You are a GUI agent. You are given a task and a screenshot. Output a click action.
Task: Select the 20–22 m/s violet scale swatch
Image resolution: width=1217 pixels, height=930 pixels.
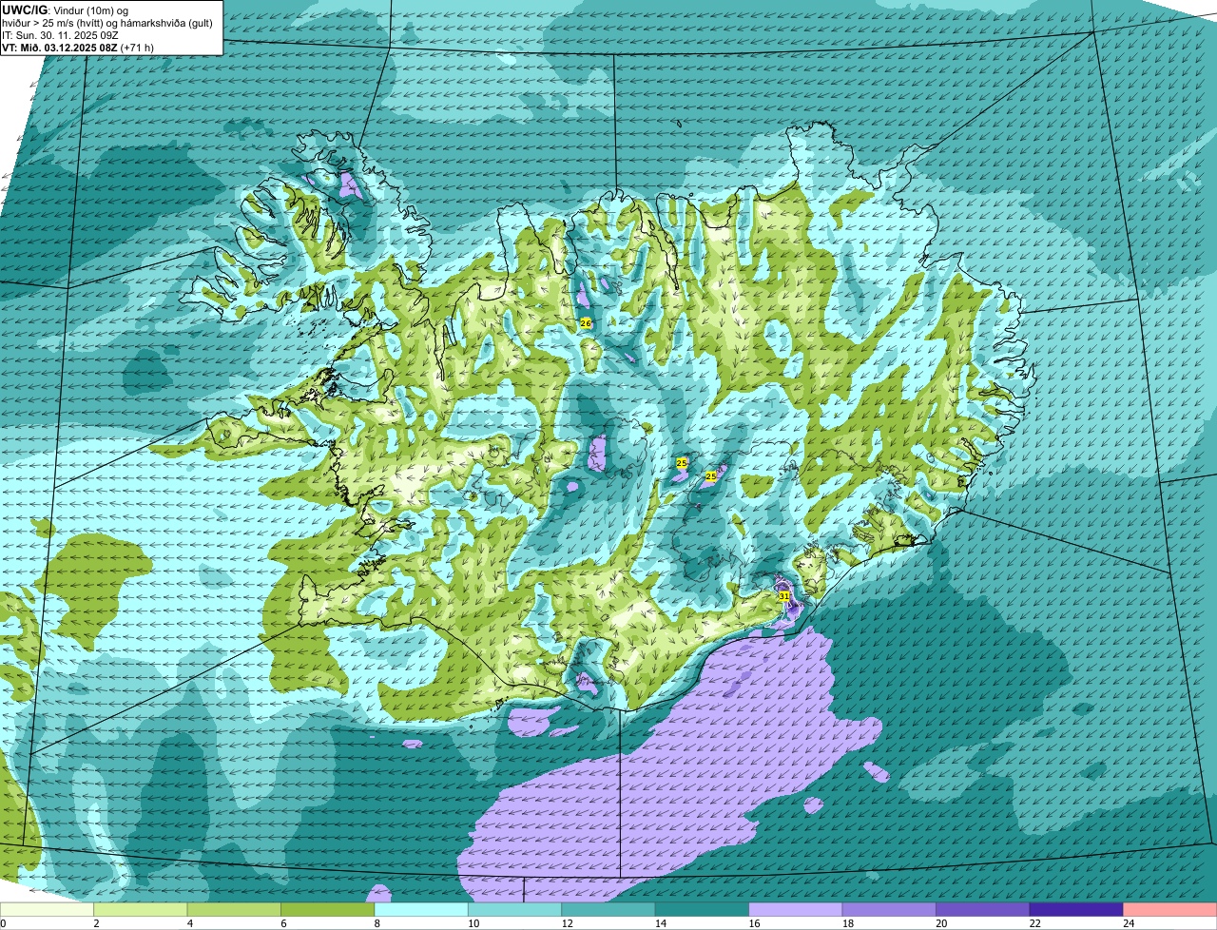click(983, 909)
